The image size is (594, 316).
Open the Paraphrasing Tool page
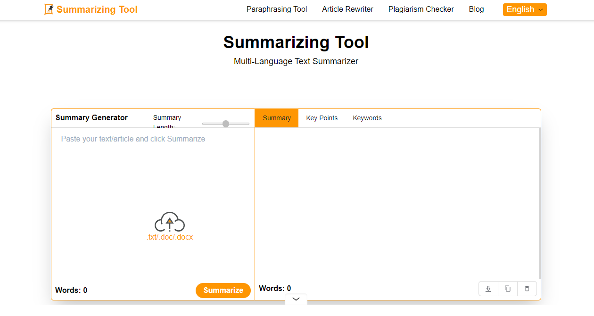[276, 9]
